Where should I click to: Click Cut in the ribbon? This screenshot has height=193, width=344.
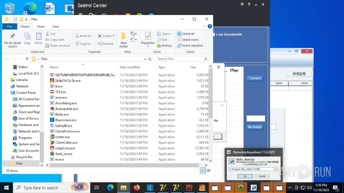click(x=50, y=34)
